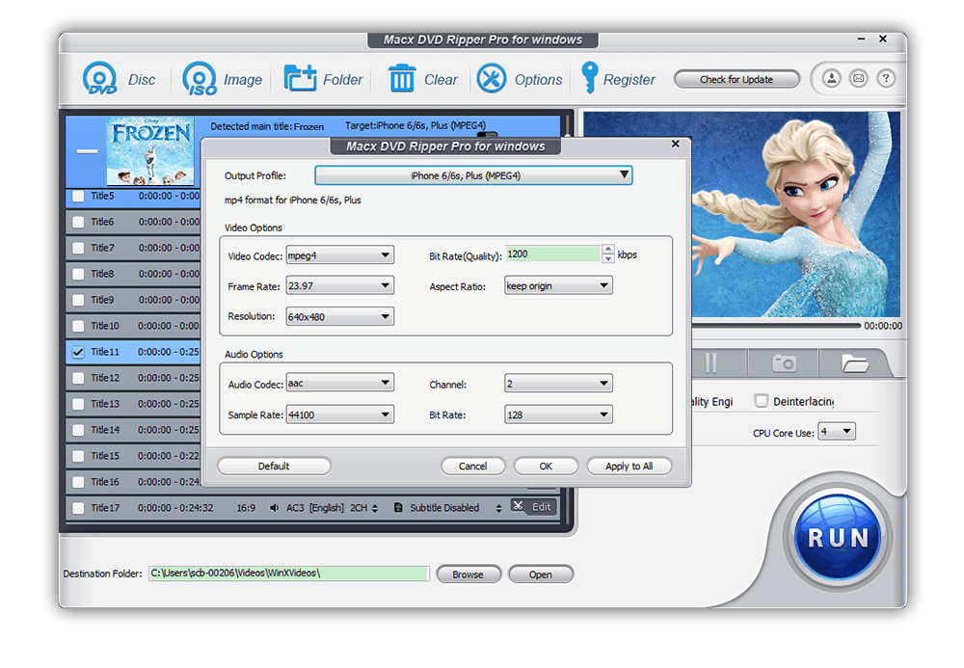The height and width of the screenshot is (668, 964).
Task: Clear the title list with trash icon
Action: pyautogui.click(x=402, y=79)
